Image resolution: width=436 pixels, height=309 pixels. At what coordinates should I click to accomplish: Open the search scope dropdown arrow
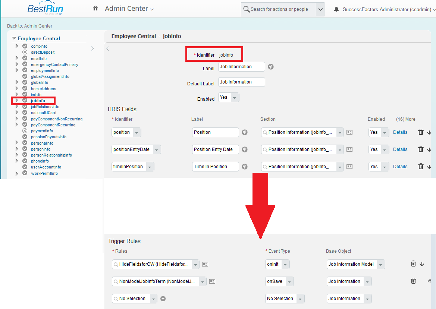pyautogui.click(x=320, y=9)
